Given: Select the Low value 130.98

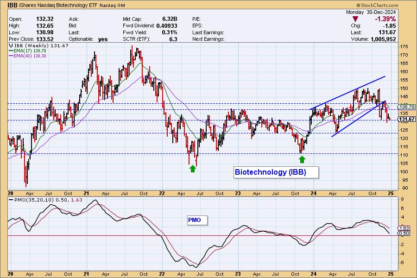Looking at the screenshot, I should point(44,32).
